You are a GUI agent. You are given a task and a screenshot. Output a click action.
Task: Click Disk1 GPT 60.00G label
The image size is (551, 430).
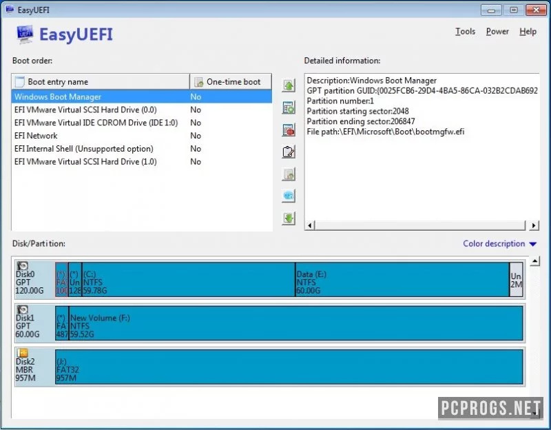(x=28, y=326)
